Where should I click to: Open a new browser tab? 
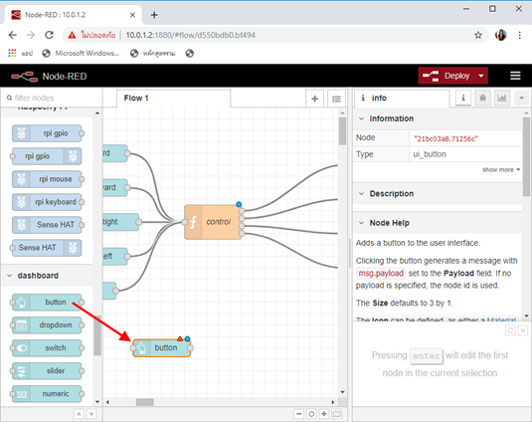tap(154, 15)
